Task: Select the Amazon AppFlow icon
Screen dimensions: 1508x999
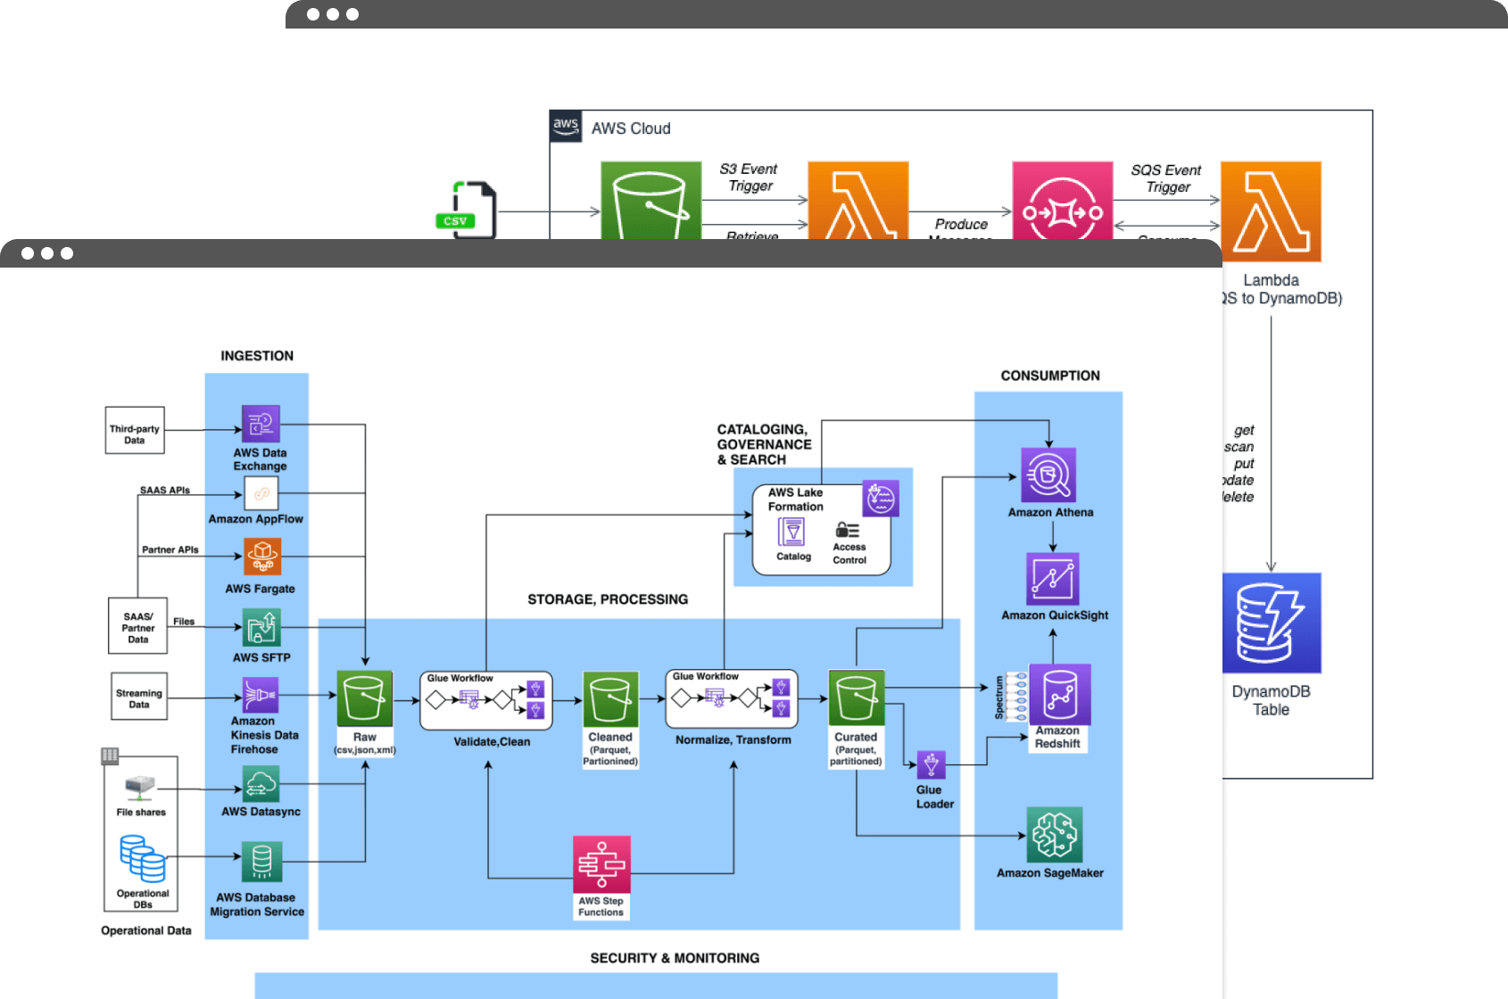Action: coord(261,493)
